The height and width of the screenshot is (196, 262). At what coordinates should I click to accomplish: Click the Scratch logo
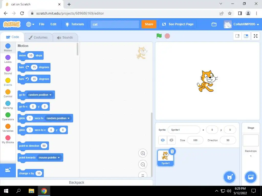pos(12,24)
